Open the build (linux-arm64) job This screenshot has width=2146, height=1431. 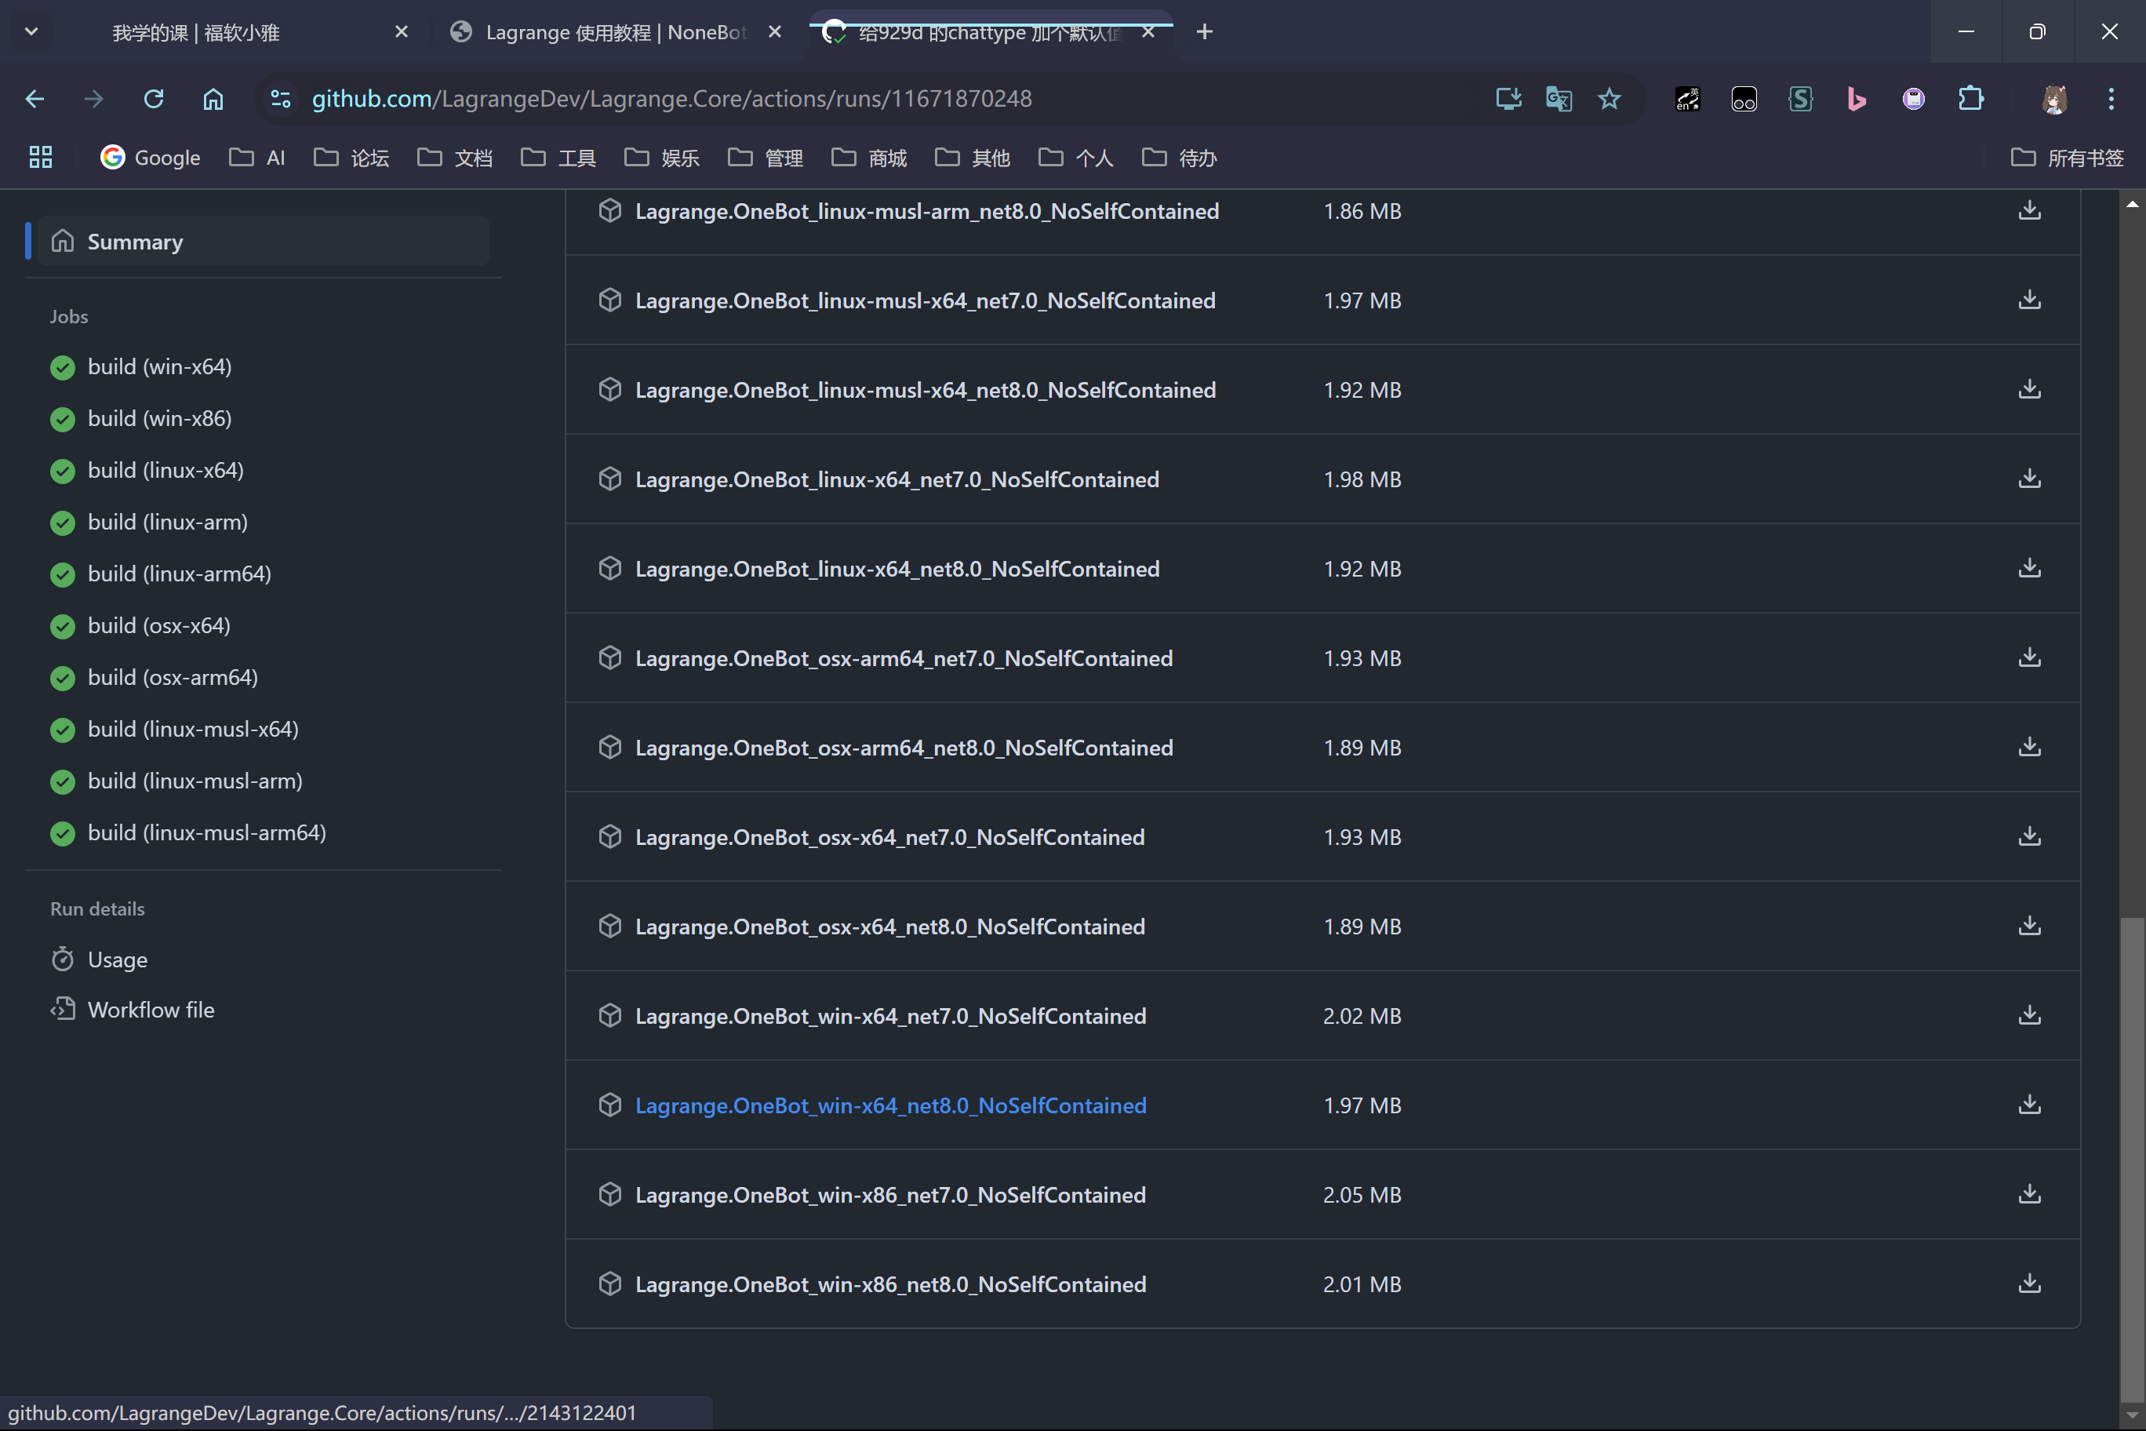[x=179, y=574]
